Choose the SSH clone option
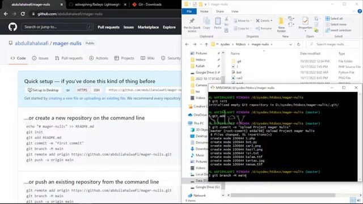 (96, 90)
